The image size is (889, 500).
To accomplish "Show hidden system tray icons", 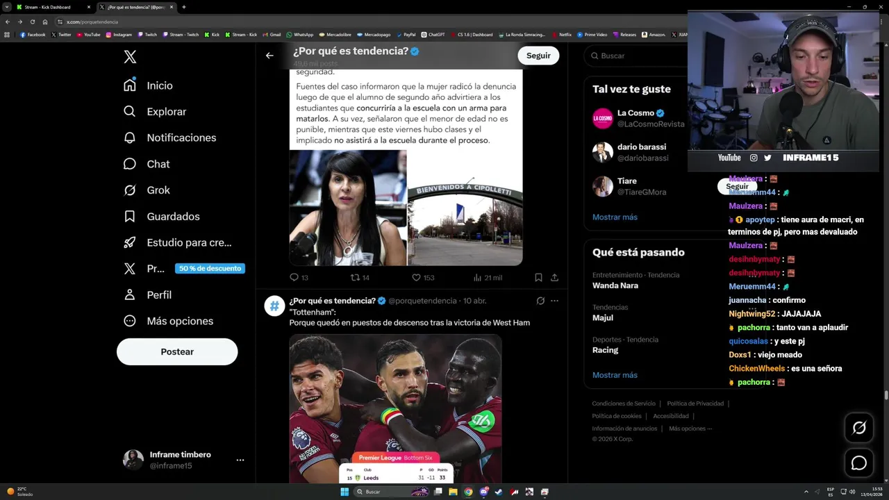I will 806,492.
